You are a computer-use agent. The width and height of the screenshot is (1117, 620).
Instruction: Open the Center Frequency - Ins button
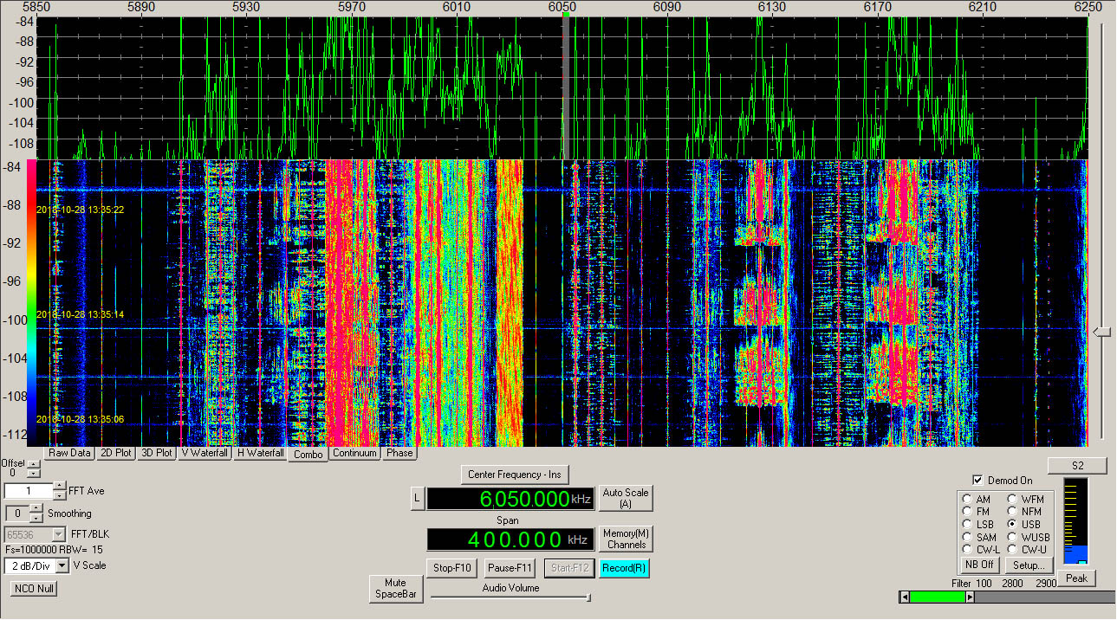pos(515,475)
